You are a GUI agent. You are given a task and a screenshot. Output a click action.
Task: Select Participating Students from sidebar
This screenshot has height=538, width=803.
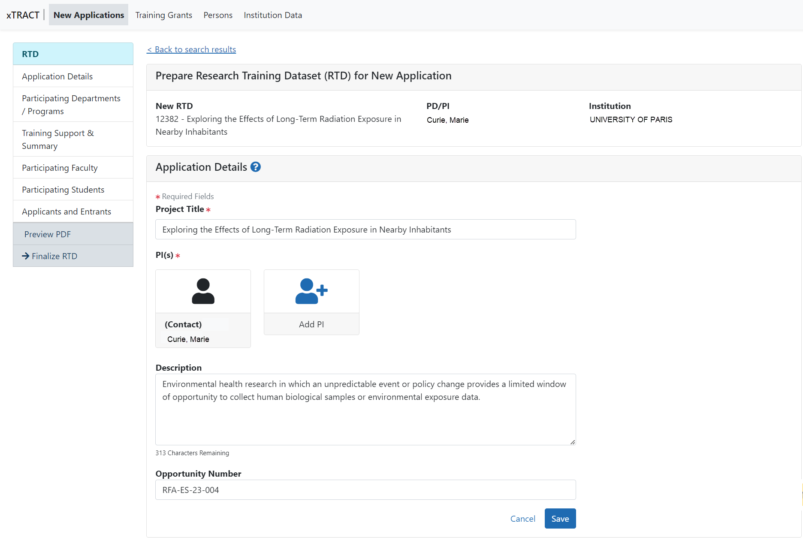point(63,189)
